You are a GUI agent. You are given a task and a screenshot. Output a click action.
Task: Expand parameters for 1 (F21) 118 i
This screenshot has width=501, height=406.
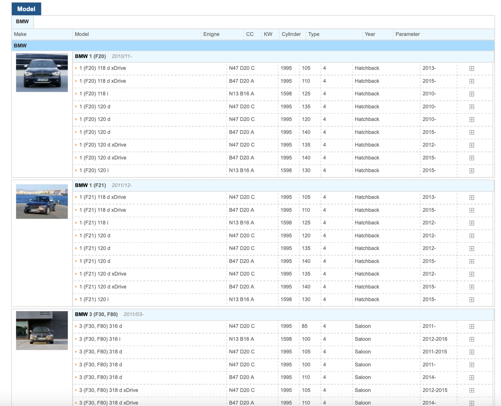tap(472, 223)
